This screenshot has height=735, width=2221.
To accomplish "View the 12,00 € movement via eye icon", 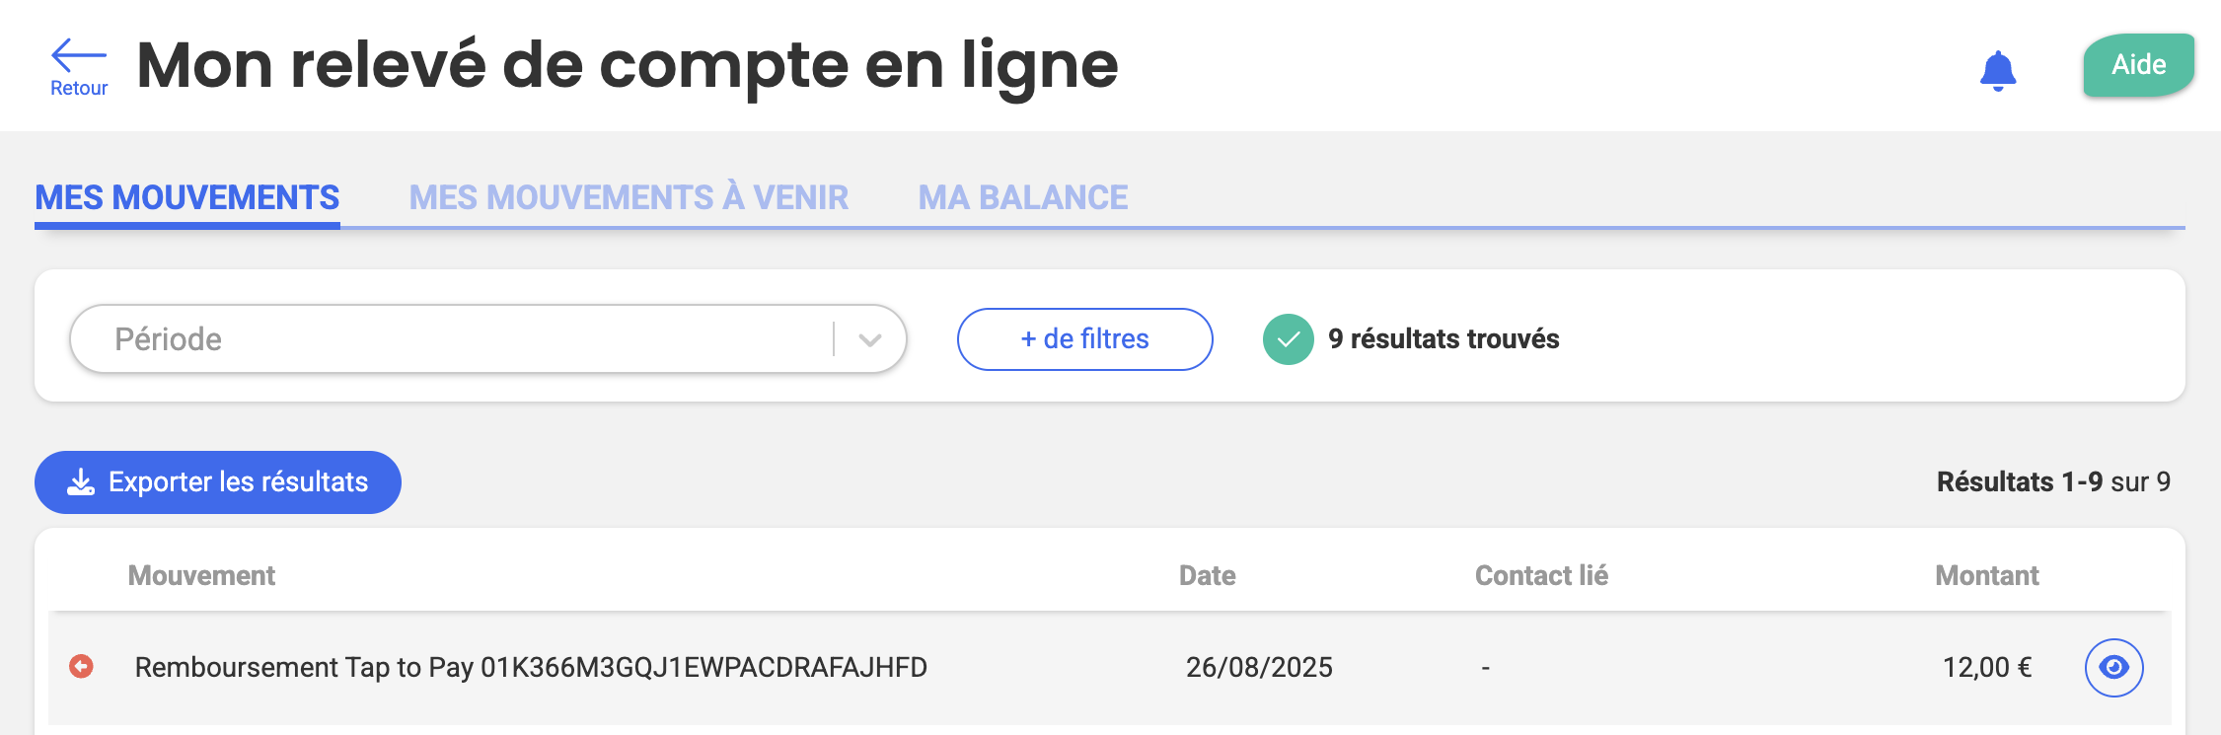I will click(x=2113, y=668).
